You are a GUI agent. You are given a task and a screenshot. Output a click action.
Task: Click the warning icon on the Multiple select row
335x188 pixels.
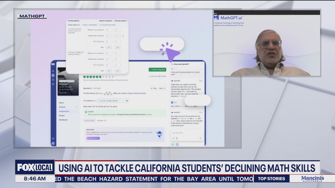tap(123, 36)
